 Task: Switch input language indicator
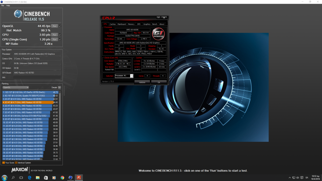307,178
